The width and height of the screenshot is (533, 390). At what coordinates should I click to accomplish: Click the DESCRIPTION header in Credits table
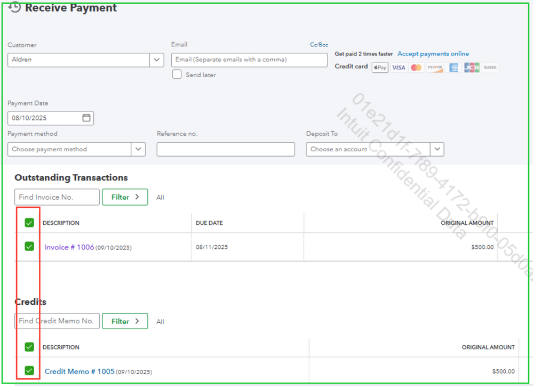(61, 347)
